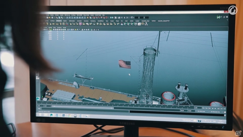Image resolution: width=243 pixels, height=137 pixels.
Task: Open the Bonus Tools menu
Action: 86,15
